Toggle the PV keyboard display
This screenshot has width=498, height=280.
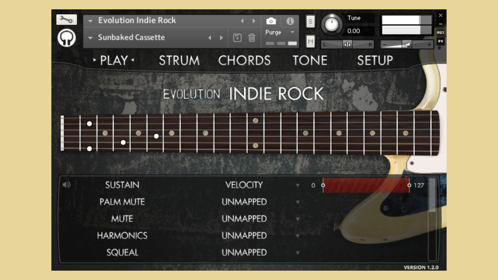[440, 41]
